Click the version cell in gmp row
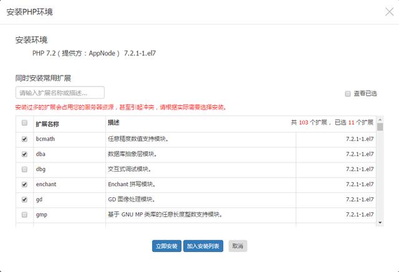This screenshot has width=399, height=272. point(360,215)
